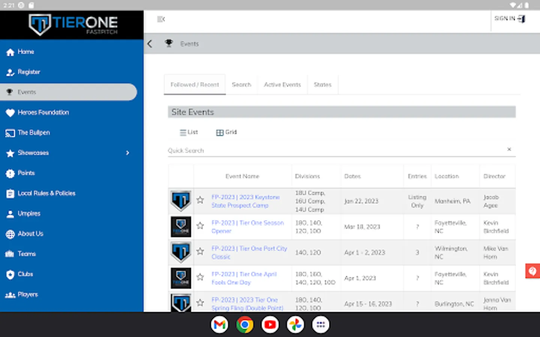
Task: Favorite the Spring Fling event star
Action: click(x=200, y=303)
